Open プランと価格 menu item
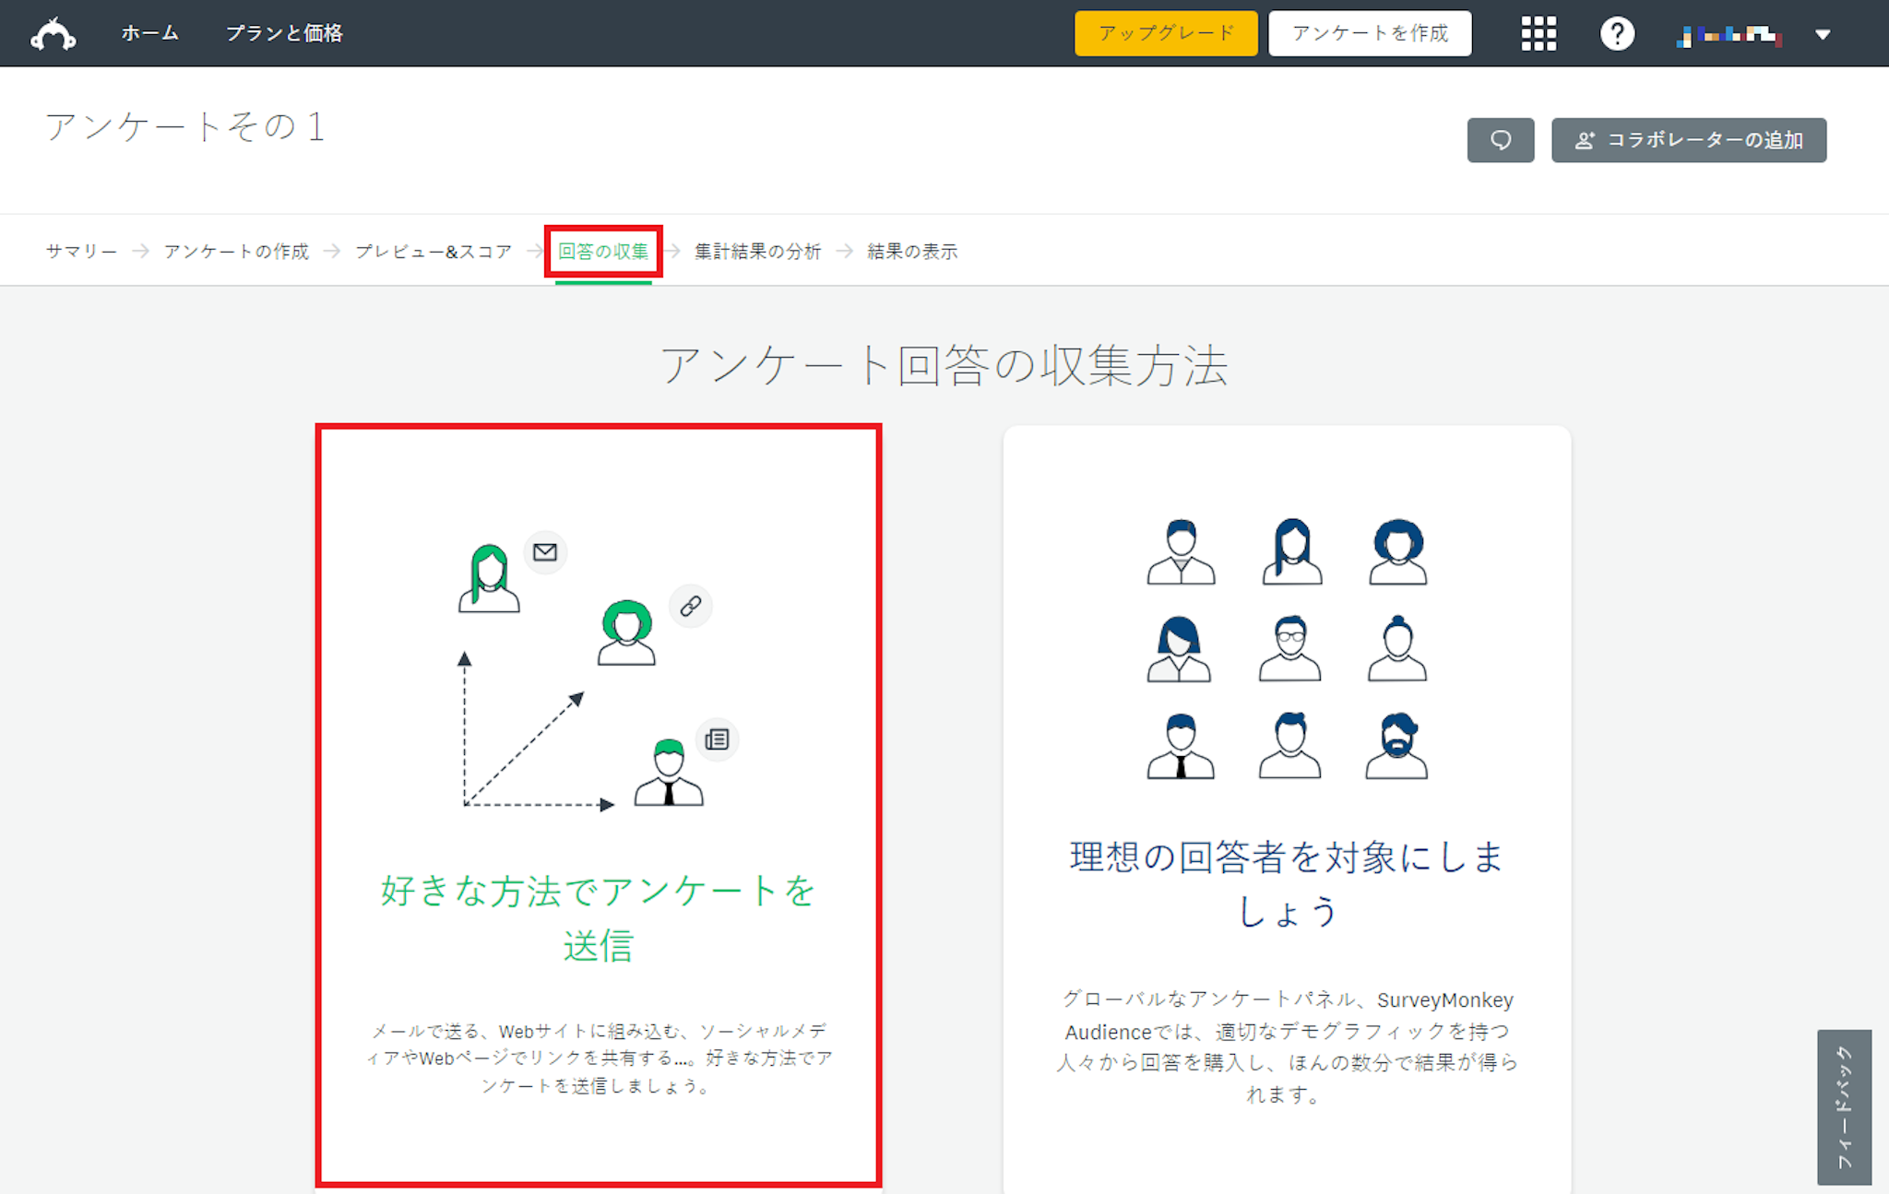 [x=284, y=33]
